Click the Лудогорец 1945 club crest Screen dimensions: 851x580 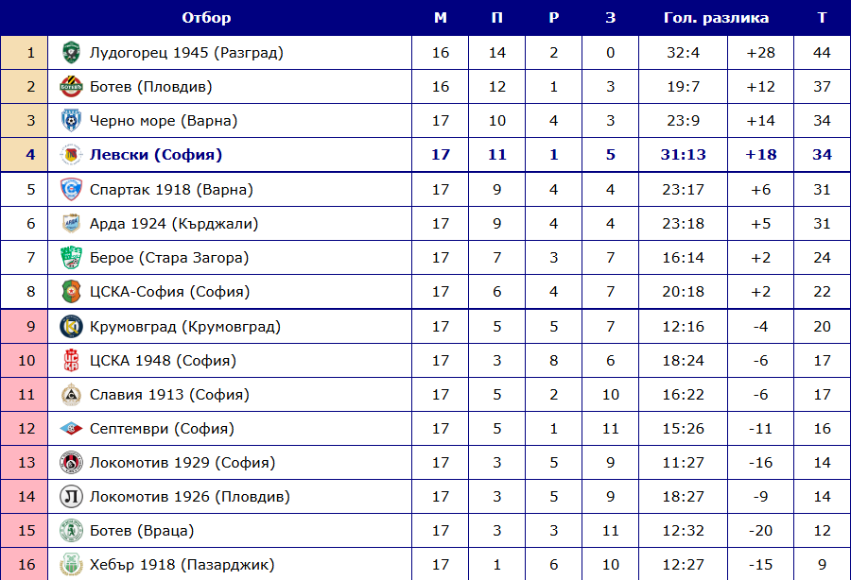(71, 53)
